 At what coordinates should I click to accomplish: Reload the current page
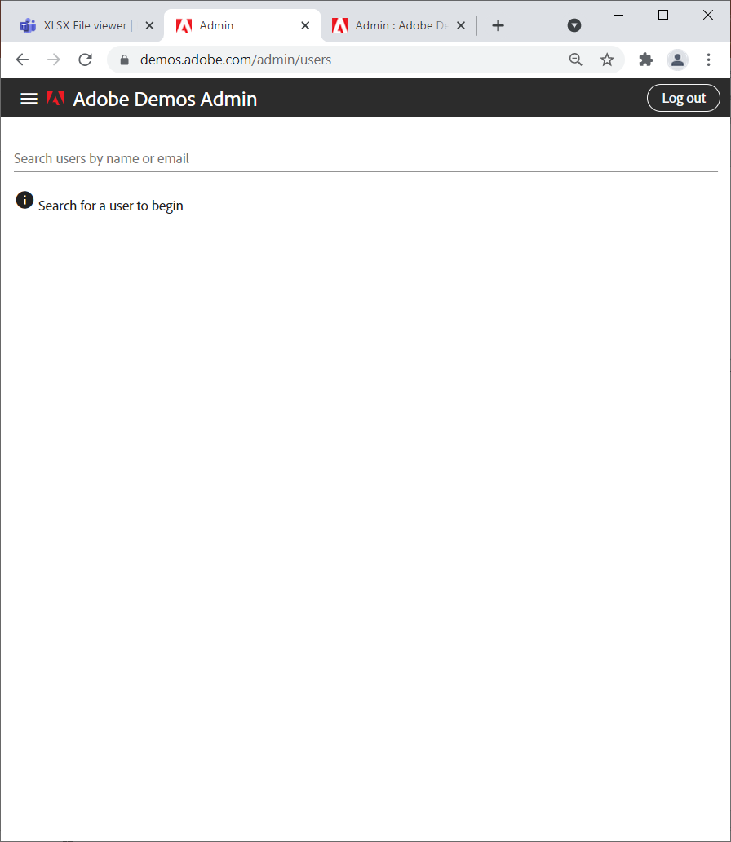[x=86, y=60]
